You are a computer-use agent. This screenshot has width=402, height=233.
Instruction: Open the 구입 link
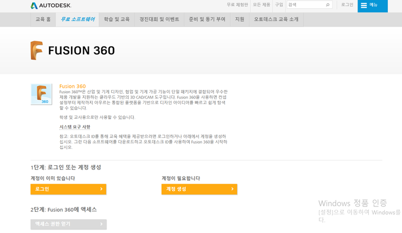[x=279, y=4]
